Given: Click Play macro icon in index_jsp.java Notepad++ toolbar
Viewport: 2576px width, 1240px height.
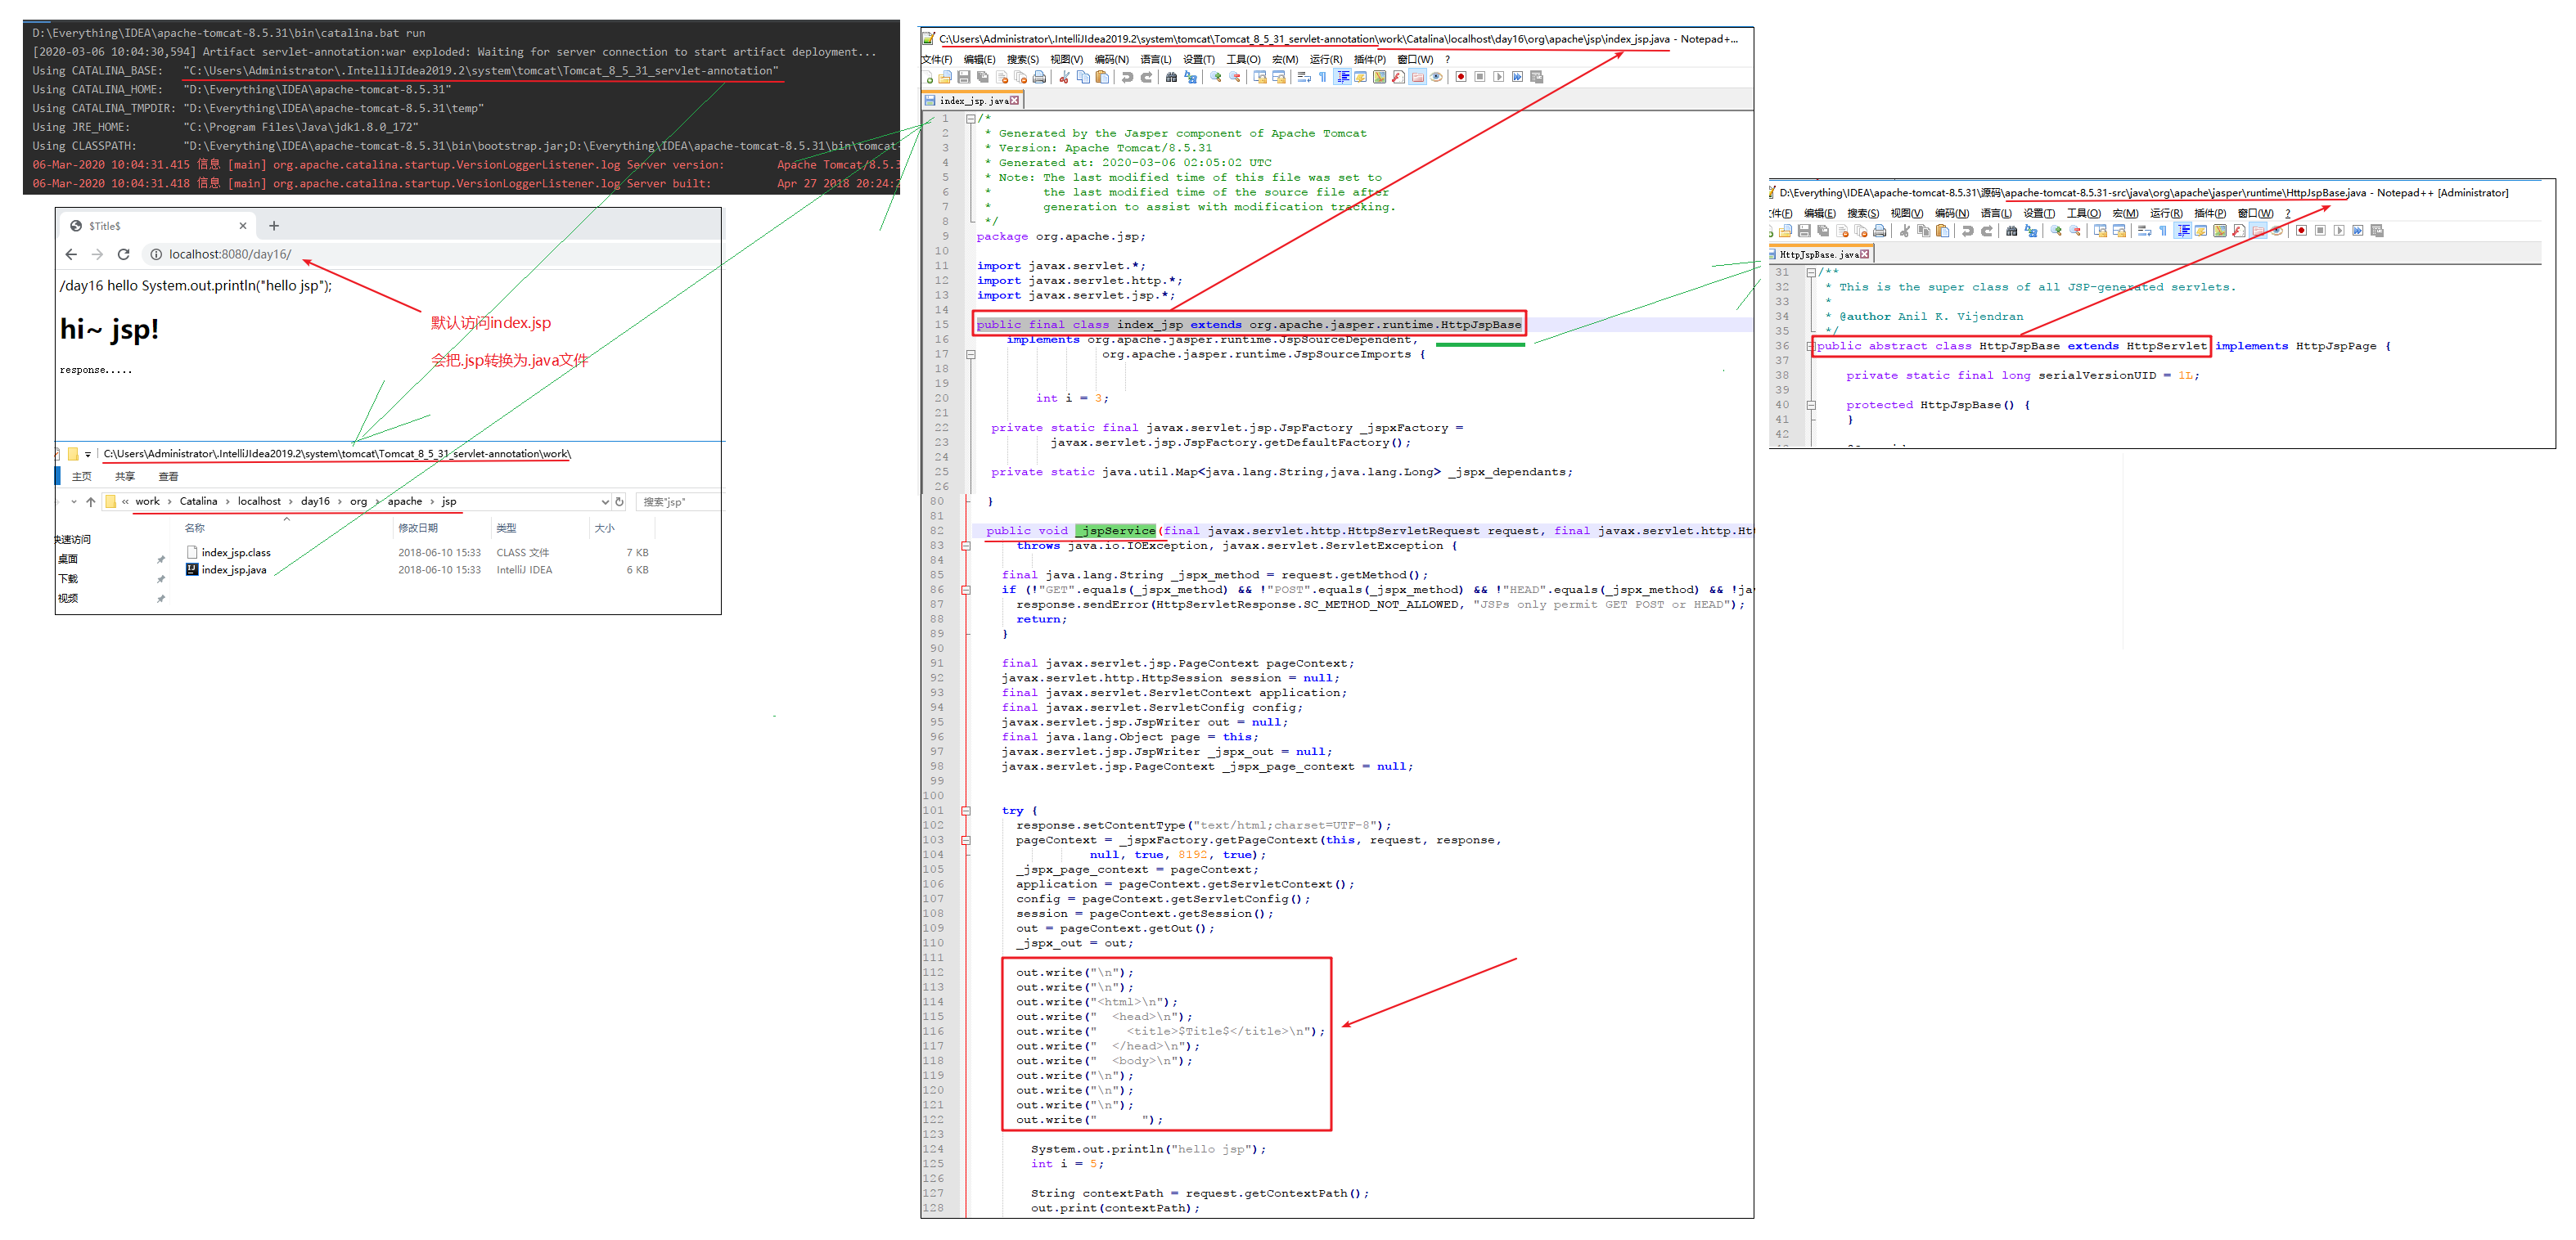Looking at the screenshot, I should (x=1499, y=77).
